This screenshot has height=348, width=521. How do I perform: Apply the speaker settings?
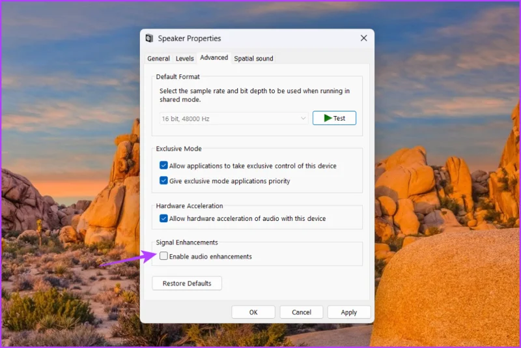[349, 312]
